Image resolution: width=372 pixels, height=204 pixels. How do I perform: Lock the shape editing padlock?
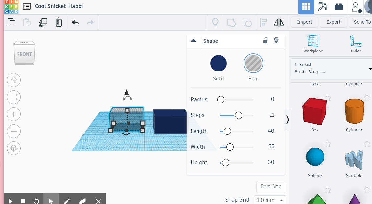coord(265,40)
